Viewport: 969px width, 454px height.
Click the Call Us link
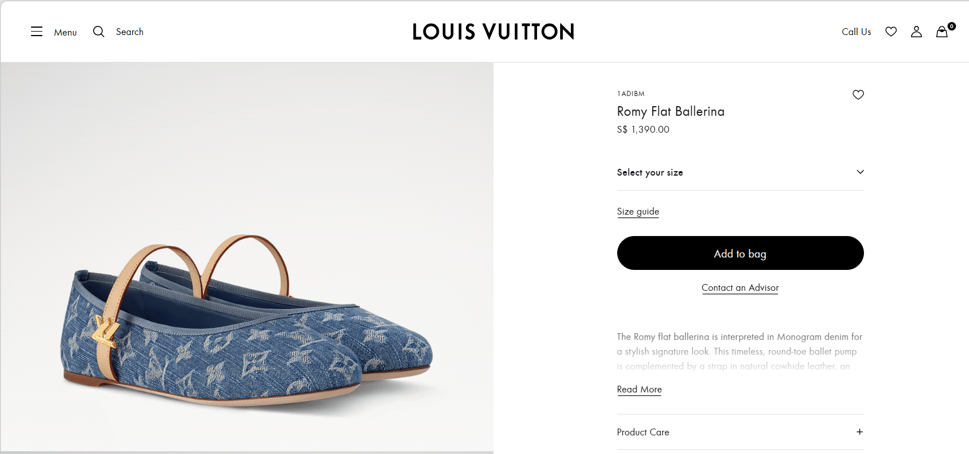[856, 32]
